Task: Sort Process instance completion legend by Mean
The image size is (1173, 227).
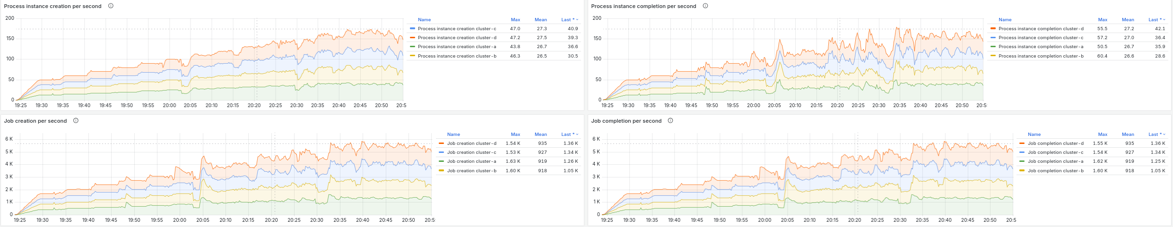Action: coord(1128,19)
